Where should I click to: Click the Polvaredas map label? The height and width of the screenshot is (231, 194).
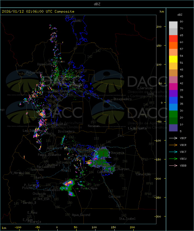click(35, 72)
